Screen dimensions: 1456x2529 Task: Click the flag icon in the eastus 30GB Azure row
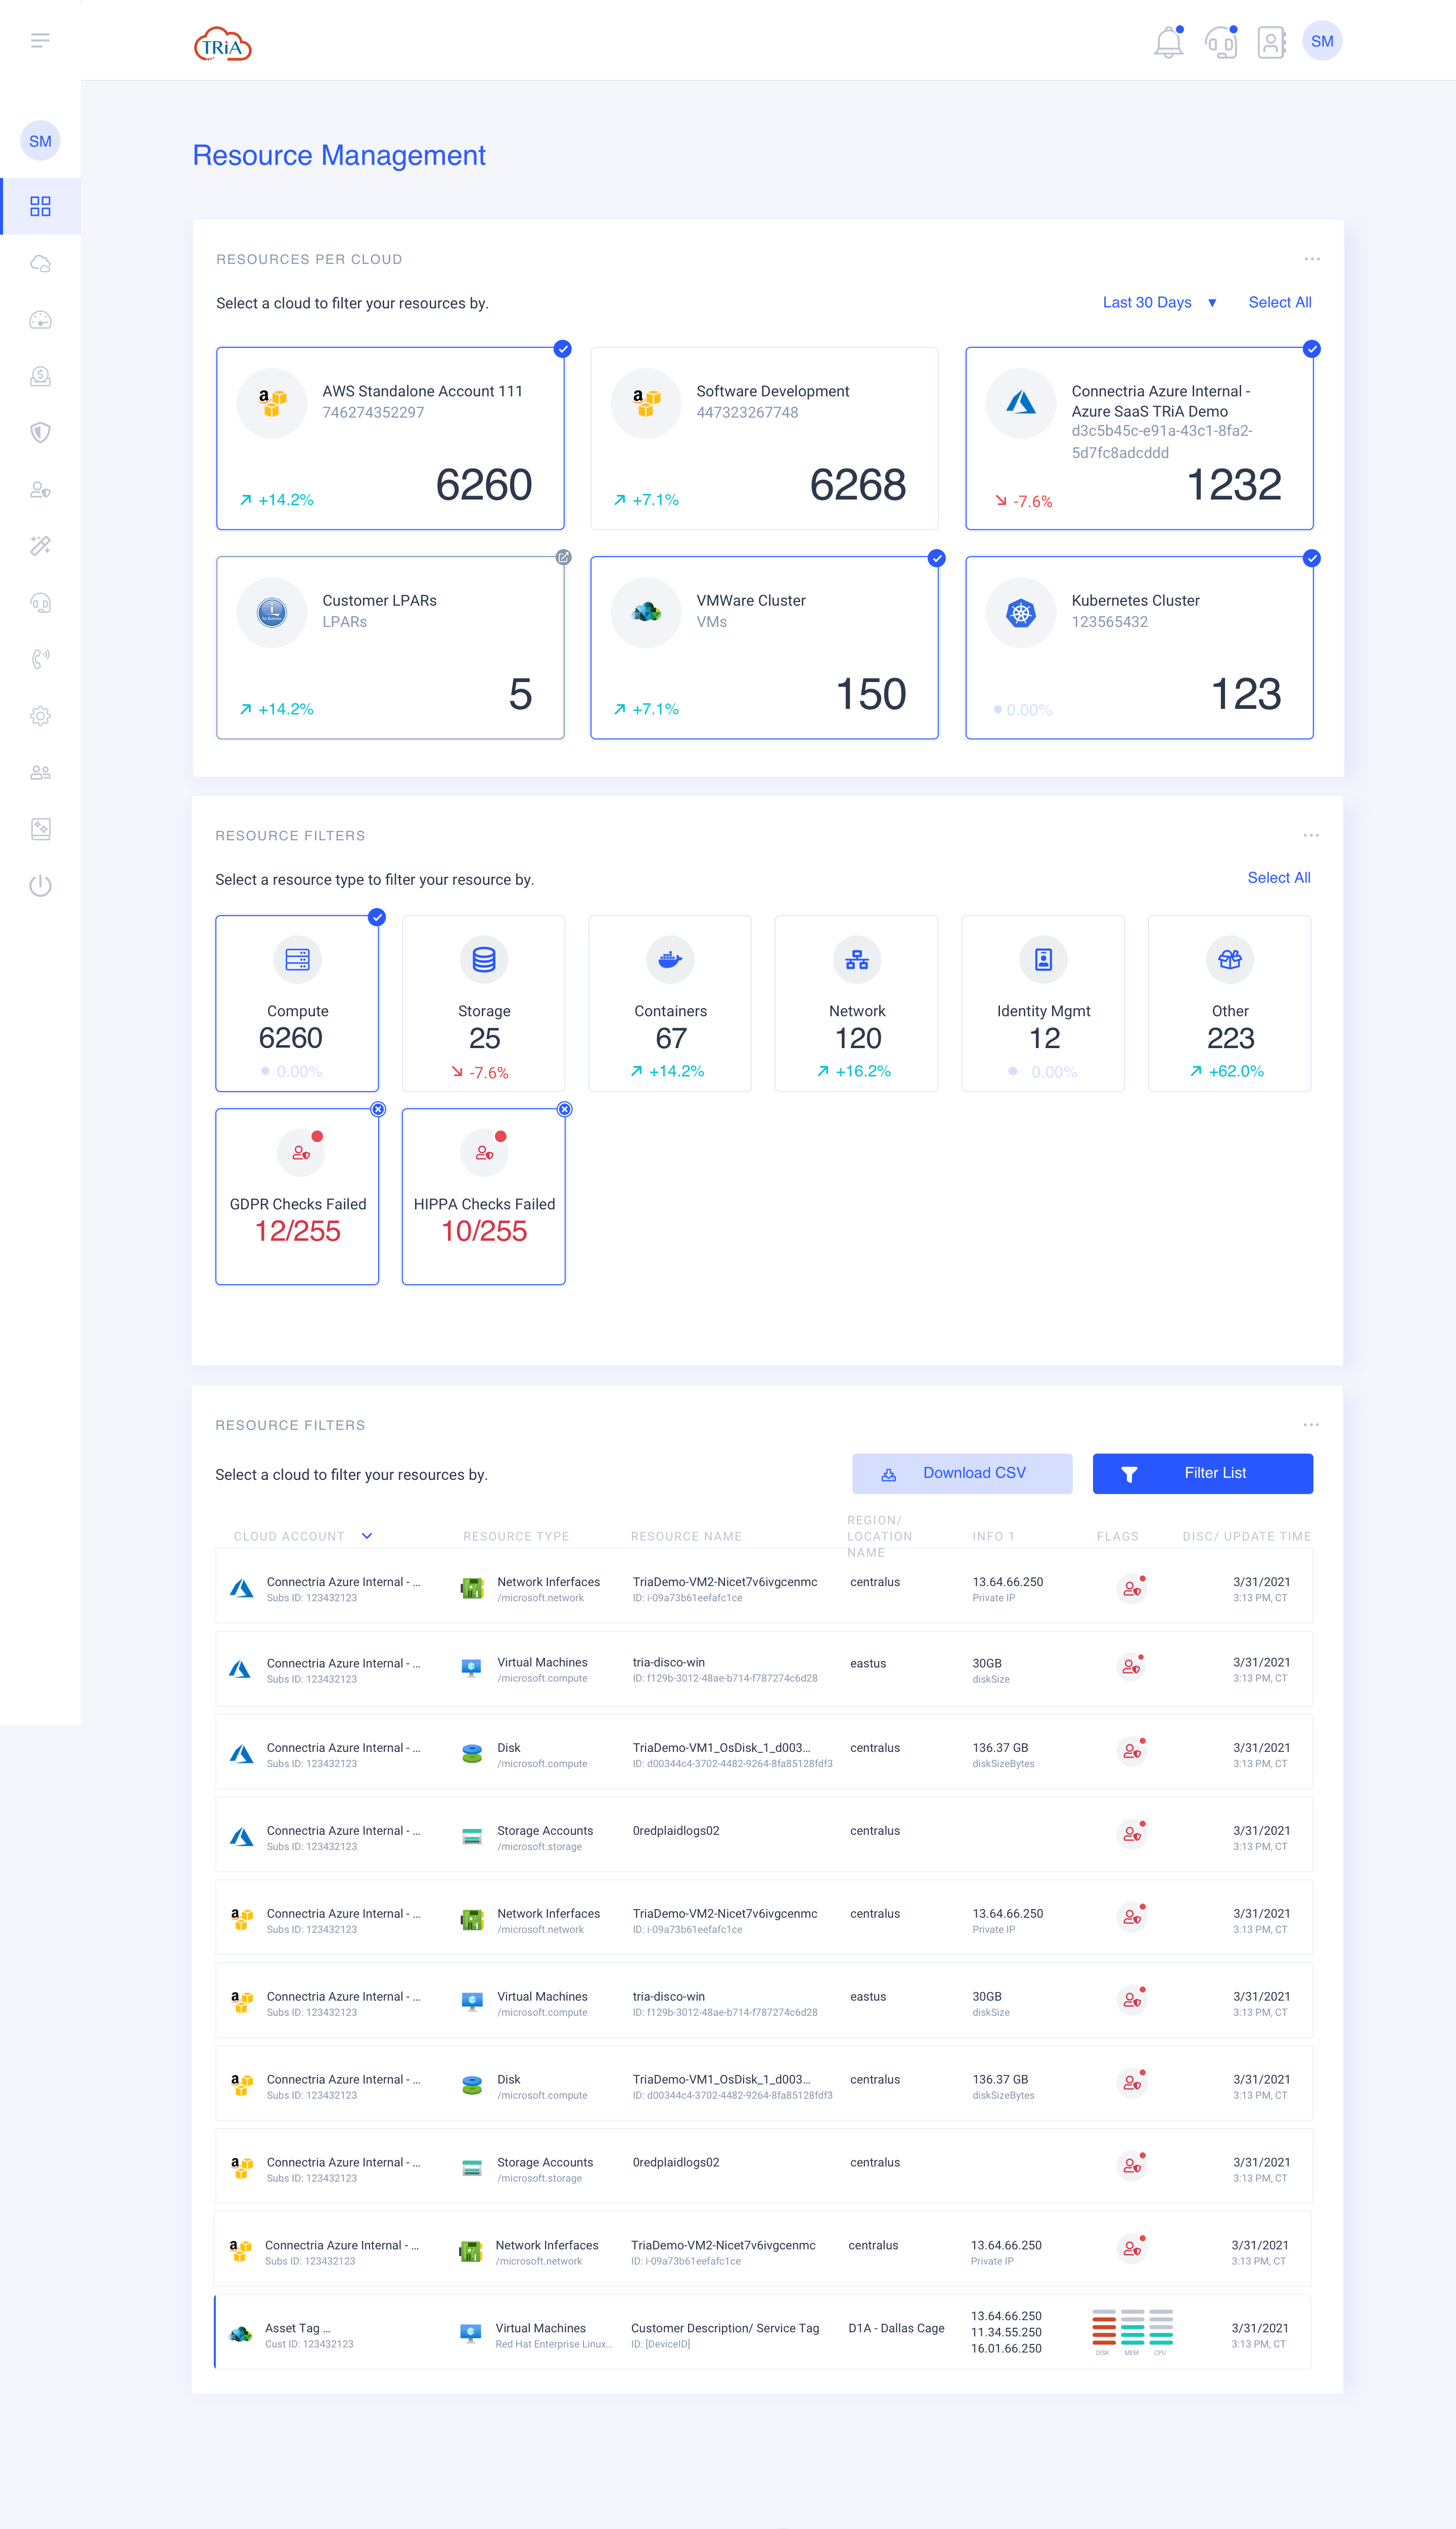click(x=1131, y=1667)
